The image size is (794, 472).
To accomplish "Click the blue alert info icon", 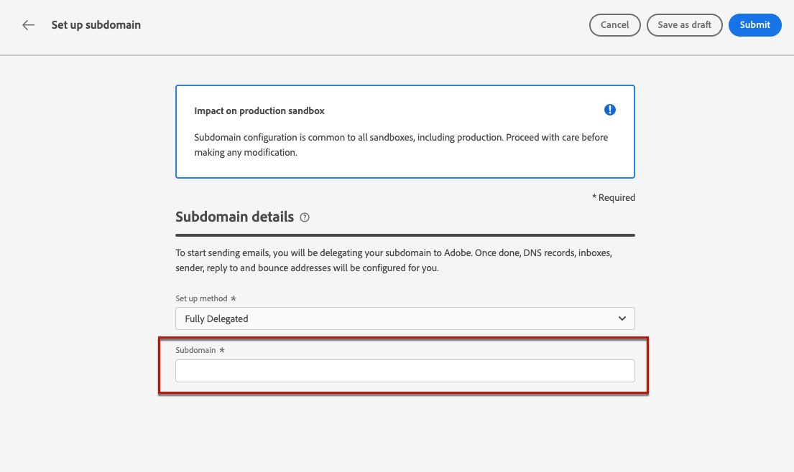I will pos(610,110).
